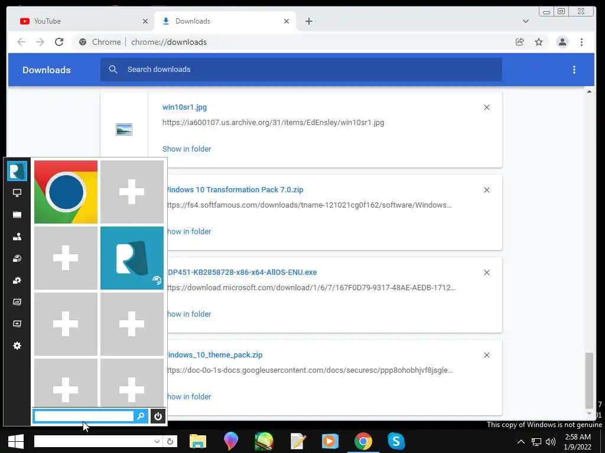Click the taskbar address refresh button

tap(170, 441)
